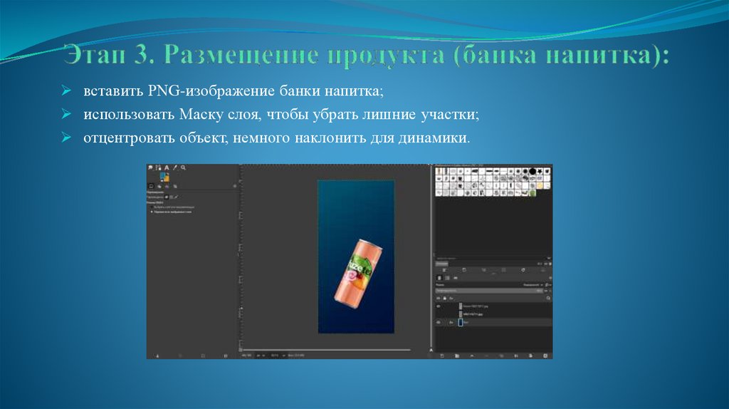Set Move tool to affect the selection
Viewport: 729px width, 409px height.
171,197
